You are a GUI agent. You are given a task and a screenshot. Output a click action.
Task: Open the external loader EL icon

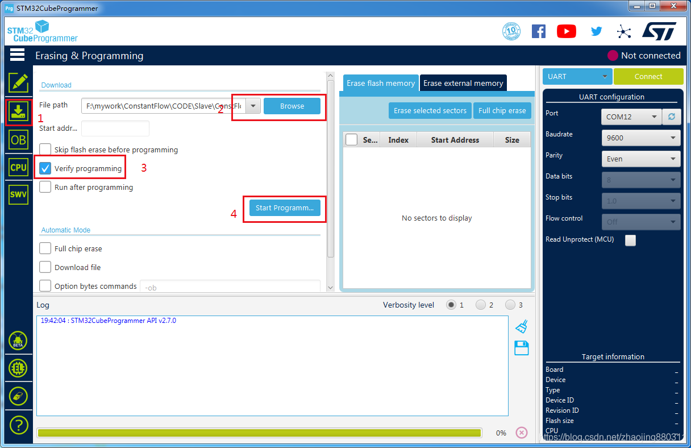pyautogui.click(x=18, y=368)
